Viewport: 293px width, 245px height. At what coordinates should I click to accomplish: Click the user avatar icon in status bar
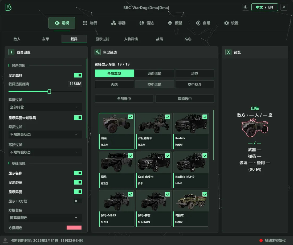pos(5,240)
